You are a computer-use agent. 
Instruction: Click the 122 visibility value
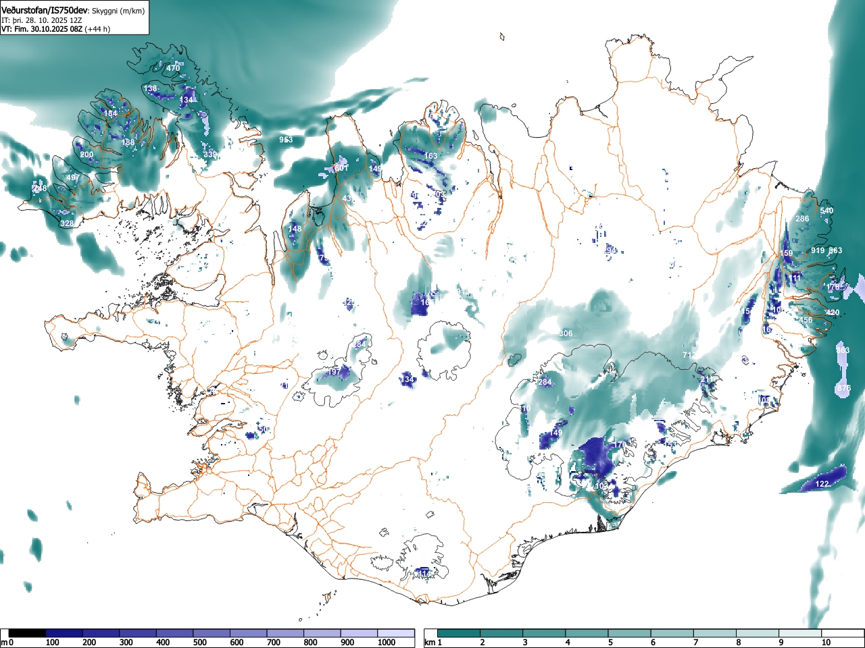[822, 484]
